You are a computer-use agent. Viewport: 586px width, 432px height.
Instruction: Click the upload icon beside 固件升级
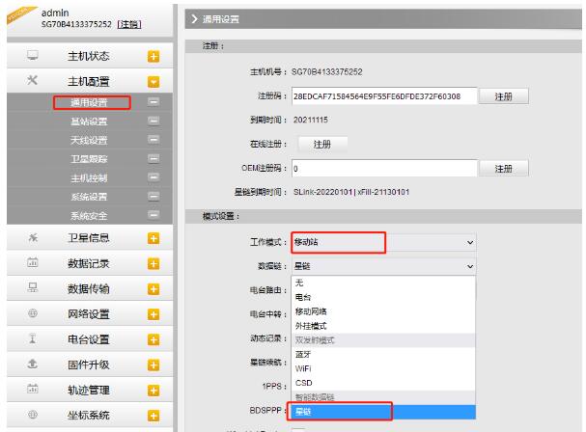(33, 364)
